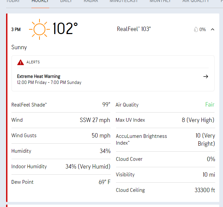Image resolution: width=223 pixels, height=207 pixels.
Task: Open the Extreme Heat Warning arrow
Action: coord(206,77)
